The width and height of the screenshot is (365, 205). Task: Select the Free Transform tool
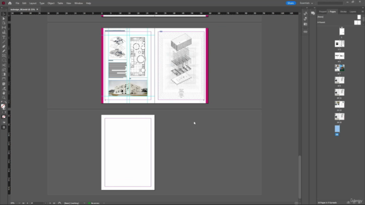pyautogui.click(x=4, y=69)
